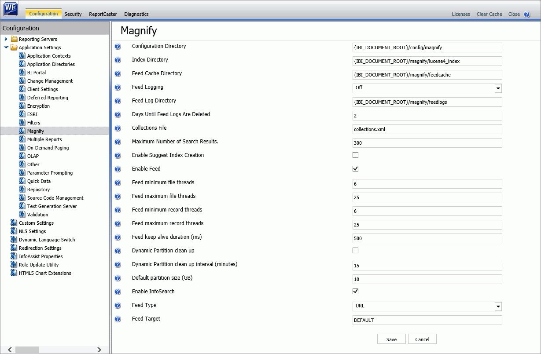Open Dynamic Language Switch item
The width and height of the screenshot is (541, 354).
pyautogui.click(x=47, y=240)
